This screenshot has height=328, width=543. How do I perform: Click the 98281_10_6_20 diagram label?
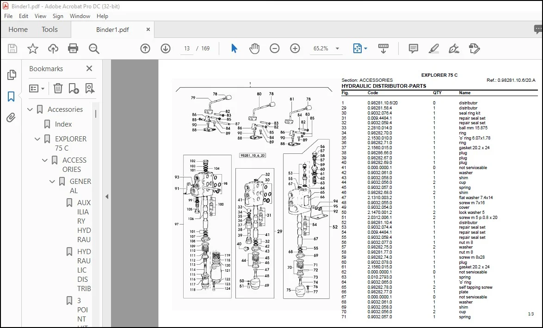(x=253, y=155)
